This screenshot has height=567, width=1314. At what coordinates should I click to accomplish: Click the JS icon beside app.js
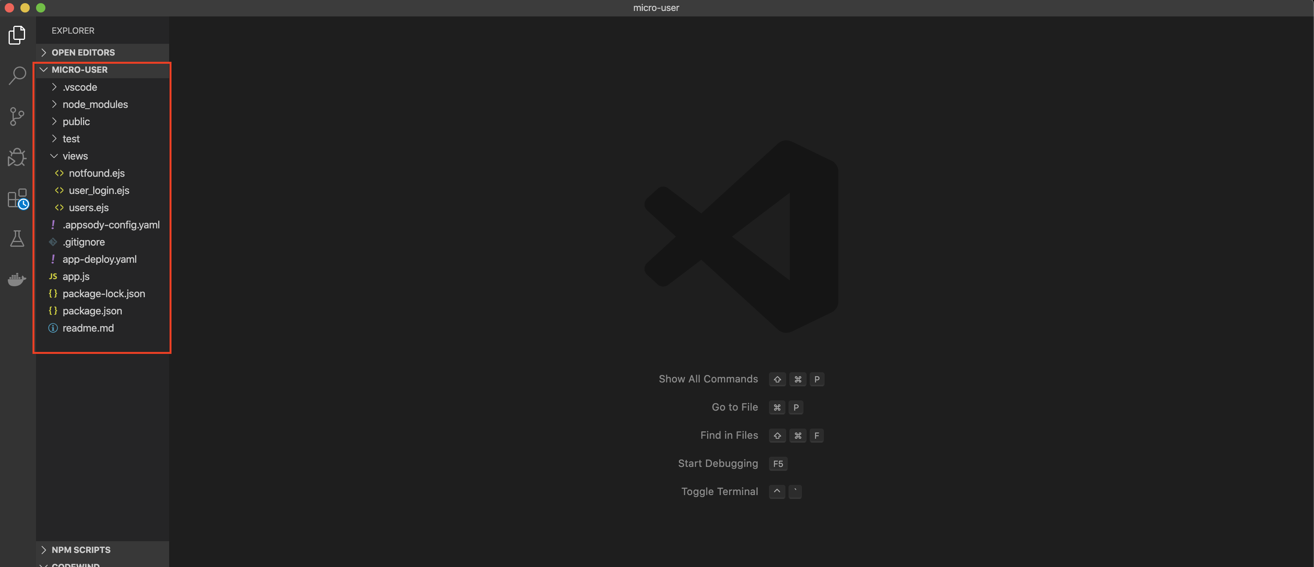(53, 276)
